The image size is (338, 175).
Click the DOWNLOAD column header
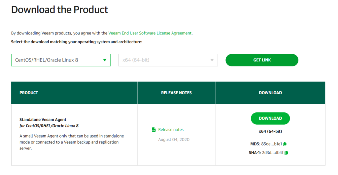point(270,93)
